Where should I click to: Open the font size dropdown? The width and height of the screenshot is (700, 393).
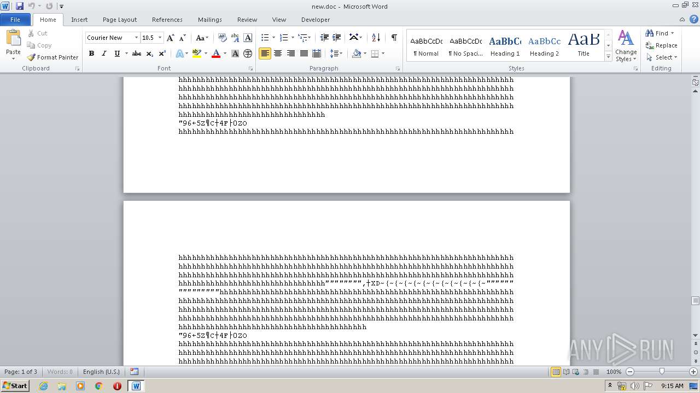[x=160, y=38]
